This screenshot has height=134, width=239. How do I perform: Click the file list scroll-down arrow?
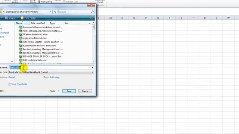93,62
